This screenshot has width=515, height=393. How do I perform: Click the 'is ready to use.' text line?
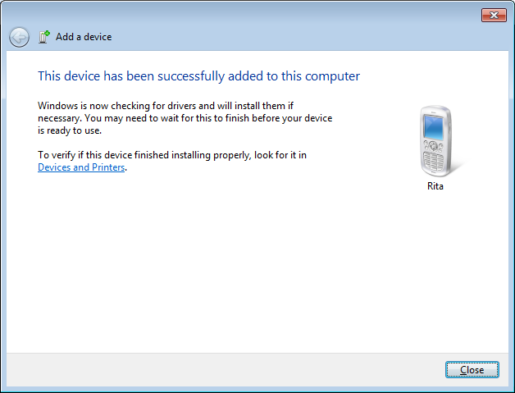tap(70, 130)
